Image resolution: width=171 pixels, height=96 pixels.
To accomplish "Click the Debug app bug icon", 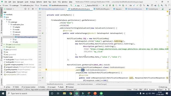I will tap(113, 5).
